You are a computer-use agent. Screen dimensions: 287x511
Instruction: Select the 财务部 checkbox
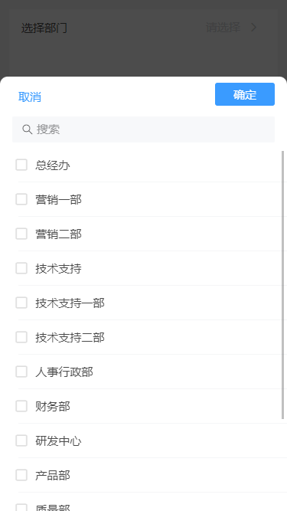pyautogui.click(x=21, y=406)
